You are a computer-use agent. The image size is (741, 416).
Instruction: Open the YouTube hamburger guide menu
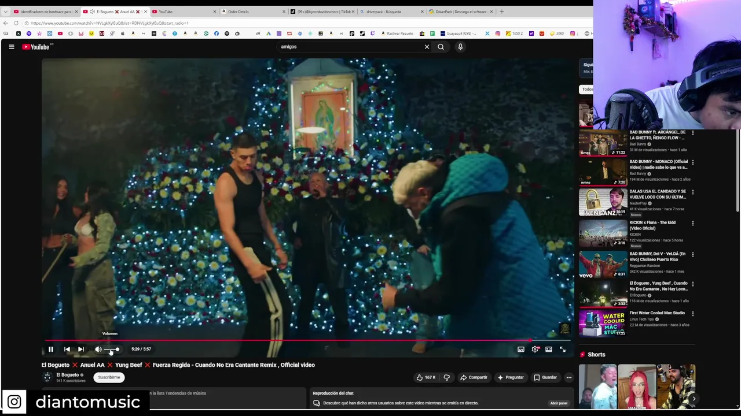point(12,47)
